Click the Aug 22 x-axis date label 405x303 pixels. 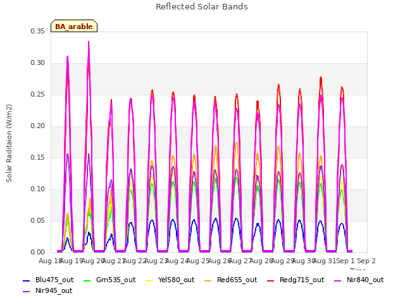(x=134, y=261)
